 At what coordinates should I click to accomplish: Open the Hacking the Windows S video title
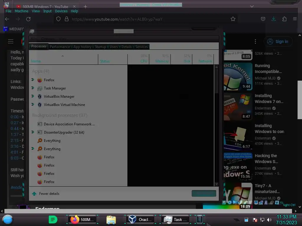(266, 159)
